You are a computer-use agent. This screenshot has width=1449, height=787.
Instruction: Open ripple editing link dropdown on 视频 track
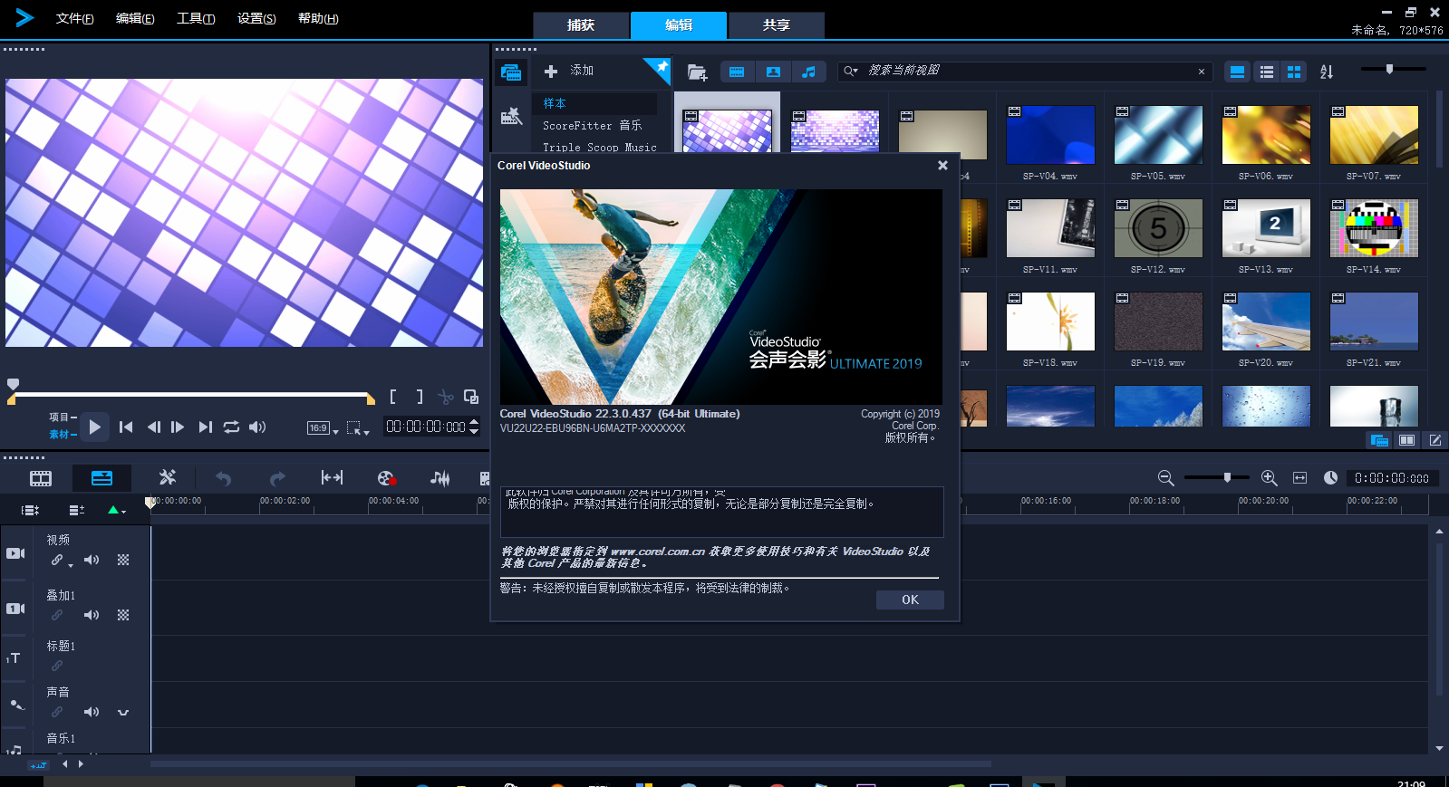[62, 561]
